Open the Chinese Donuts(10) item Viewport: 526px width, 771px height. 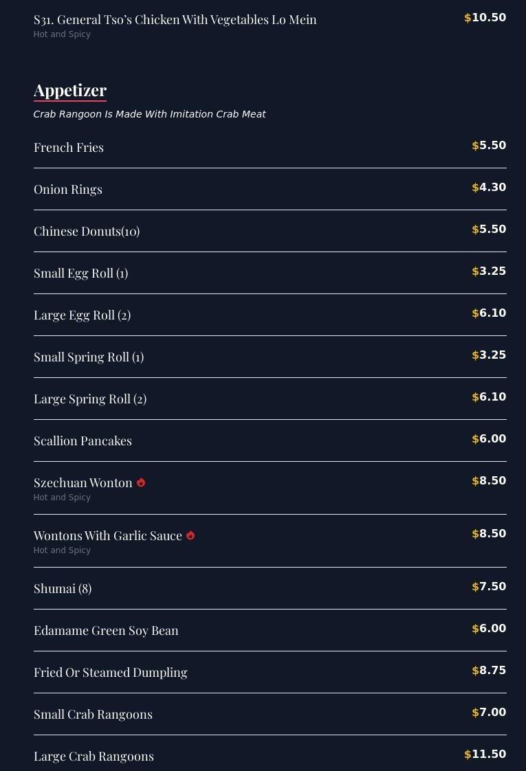(87, 232)
